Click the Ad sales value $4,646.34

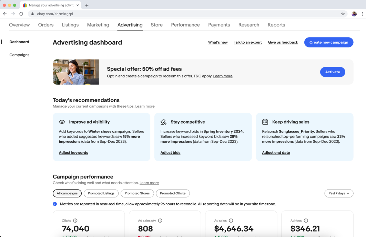(234, 229)
